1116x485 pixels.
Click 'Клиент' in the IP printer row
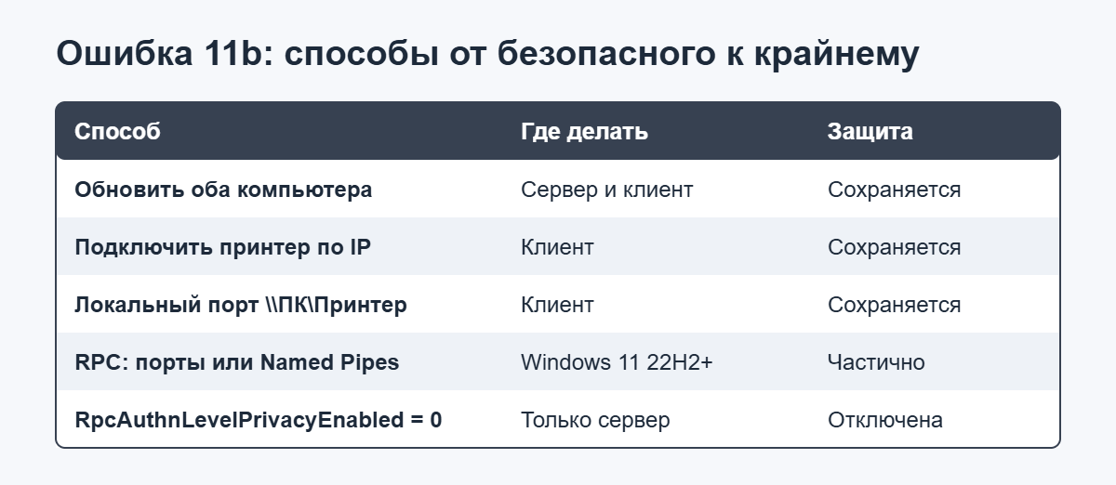pyautogui.click(x=557, y=247)
